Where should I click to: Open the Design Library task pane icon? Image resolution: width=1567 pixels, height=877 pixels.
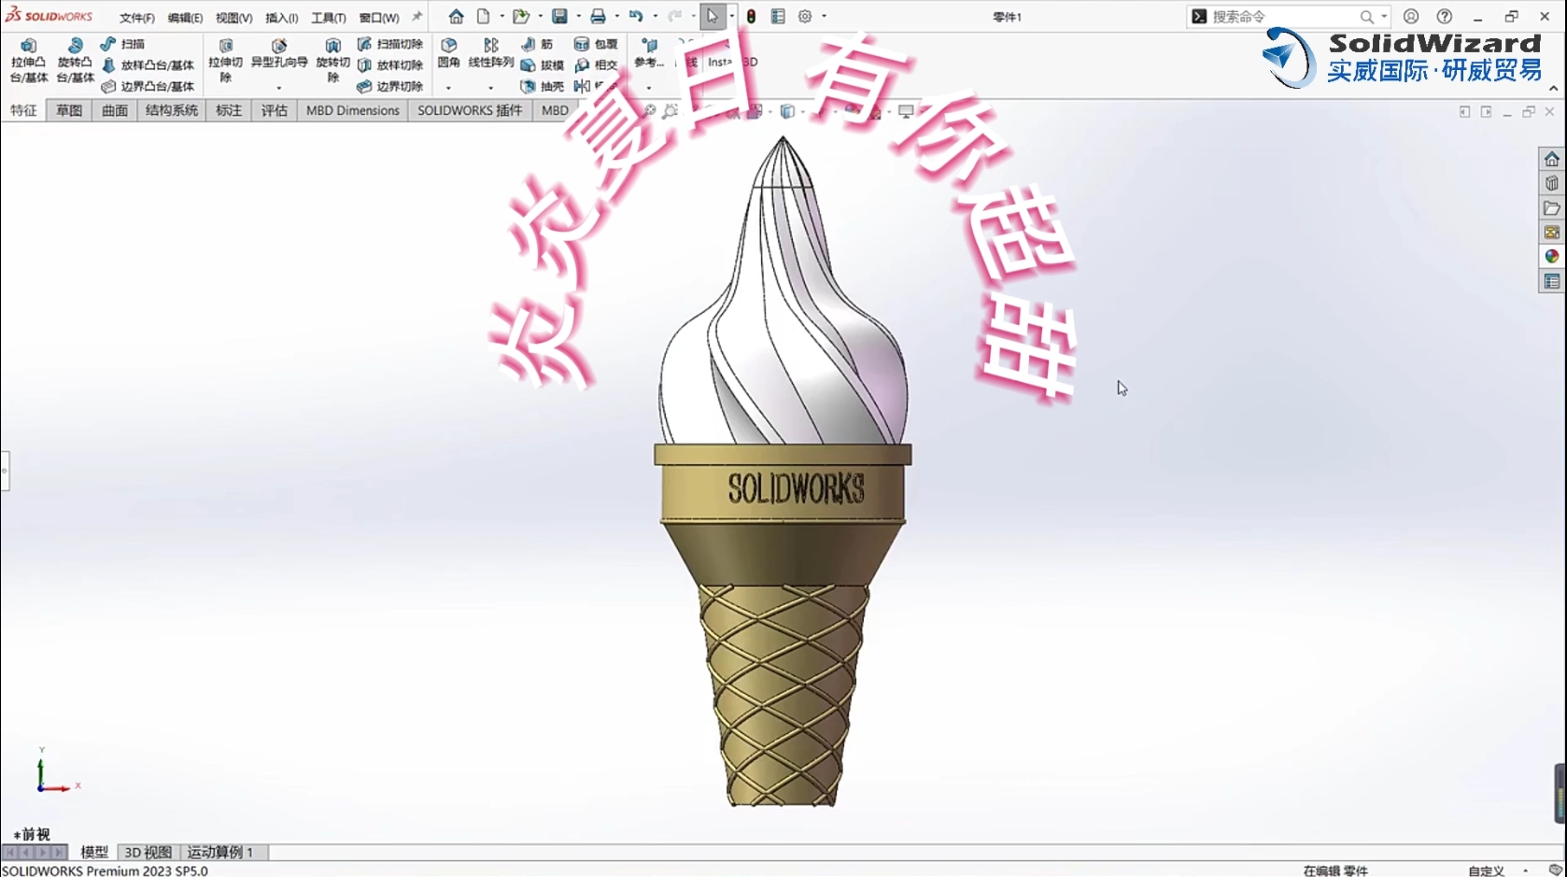[x=1552, y=183]
